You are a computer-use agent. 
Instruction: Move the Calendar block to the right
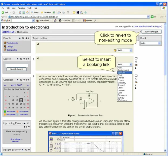(28, 80)
